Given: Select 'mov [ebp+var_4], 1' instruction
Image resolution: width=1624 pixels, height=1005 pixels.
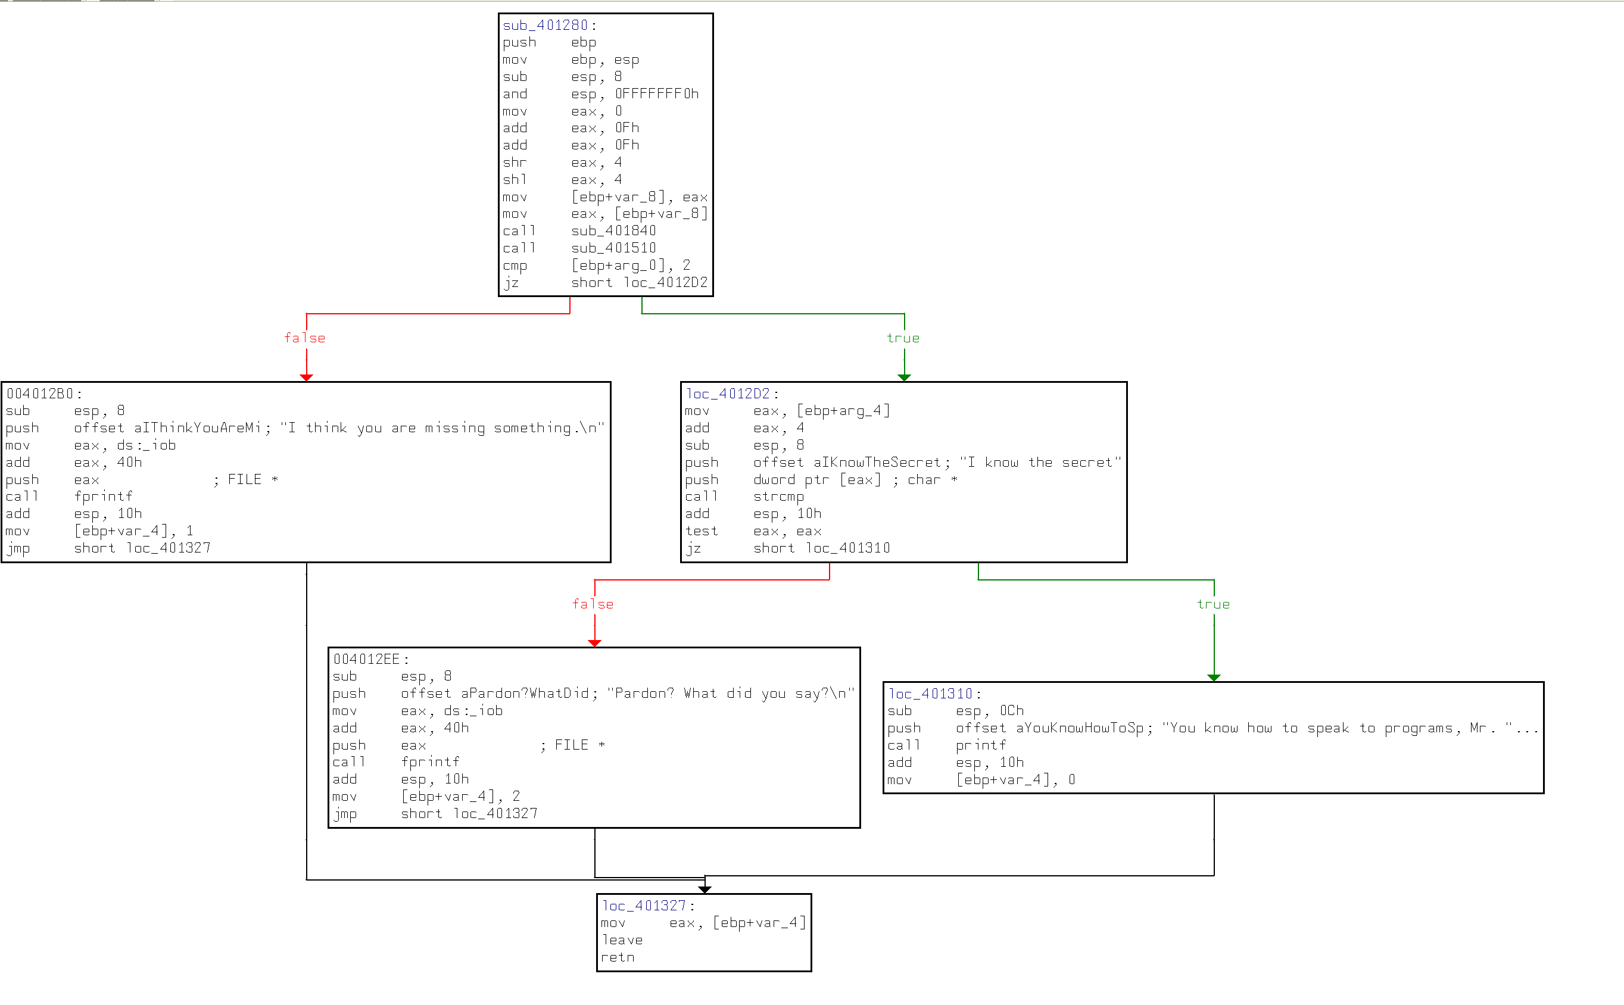Looking at the screenshot, I should tap(99, 531).
